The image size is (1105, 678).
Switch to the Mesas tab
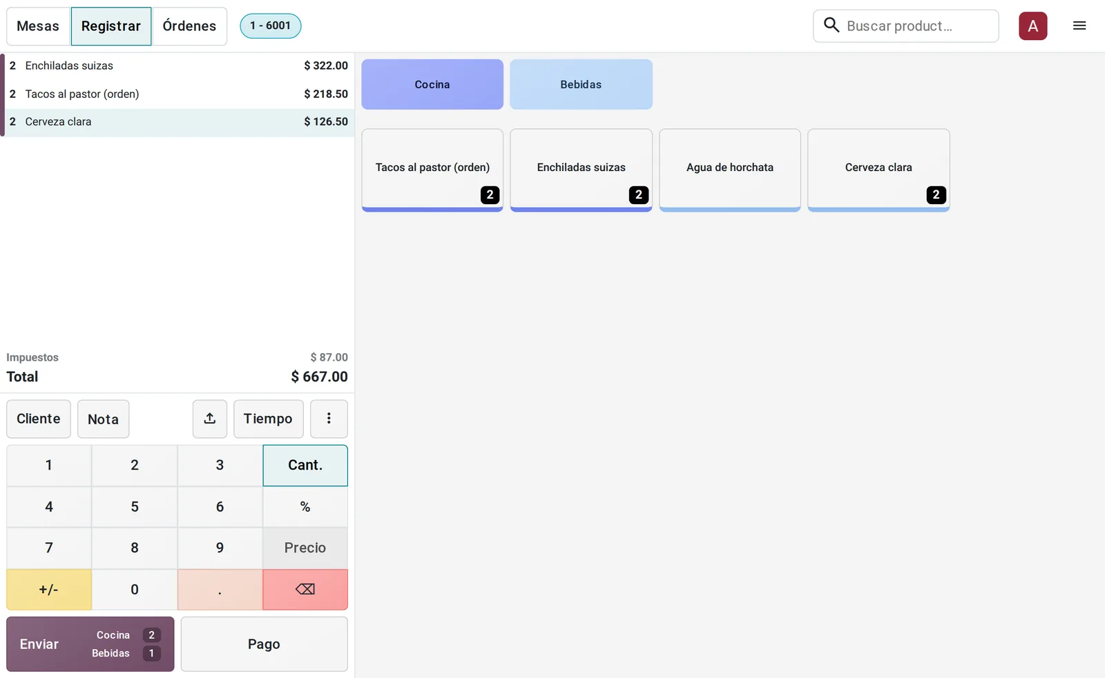point(38,26)
